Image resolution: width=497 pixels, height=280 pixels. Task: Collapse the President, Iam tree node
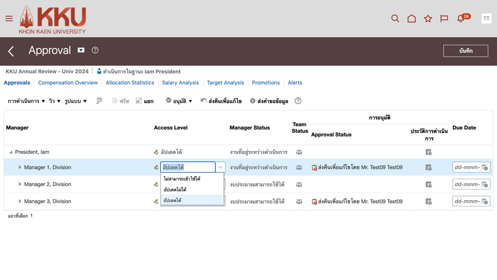11,152
